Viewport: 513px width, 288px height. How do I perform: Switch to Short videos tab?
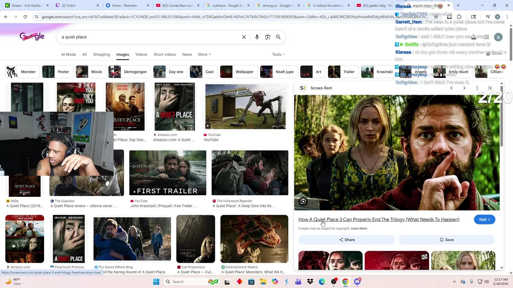(x=165, y=54)
